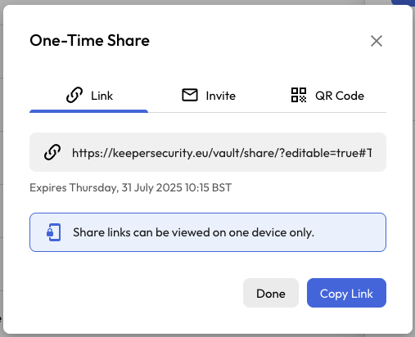The height and width of the screenshot is (337, 415).
Task: Click the blue underline beneath Link tab
Action: [88, 111]
